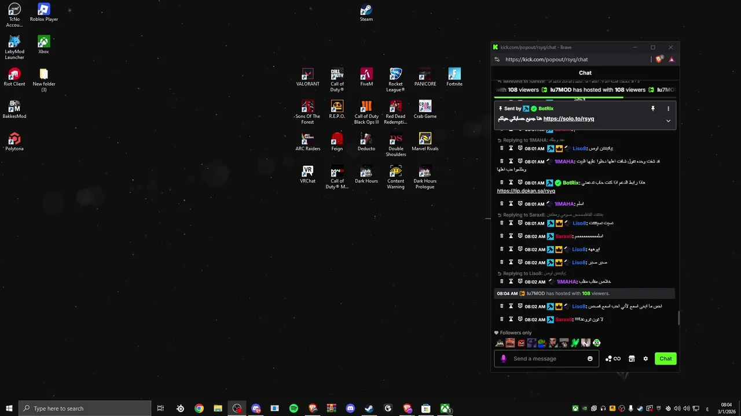Viewport: 741px width, 416px height.
Task: Select the Feign desktop shortcut
Action: 337,142
